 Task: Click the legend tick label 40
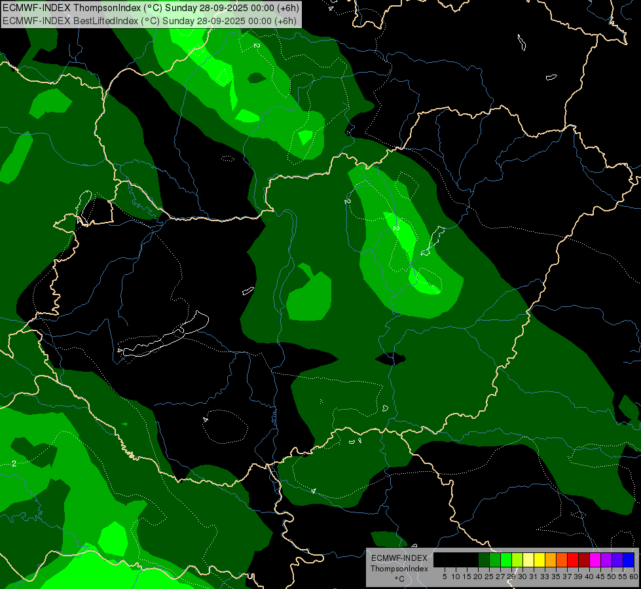pyautogui.click(x=589, y=577)
